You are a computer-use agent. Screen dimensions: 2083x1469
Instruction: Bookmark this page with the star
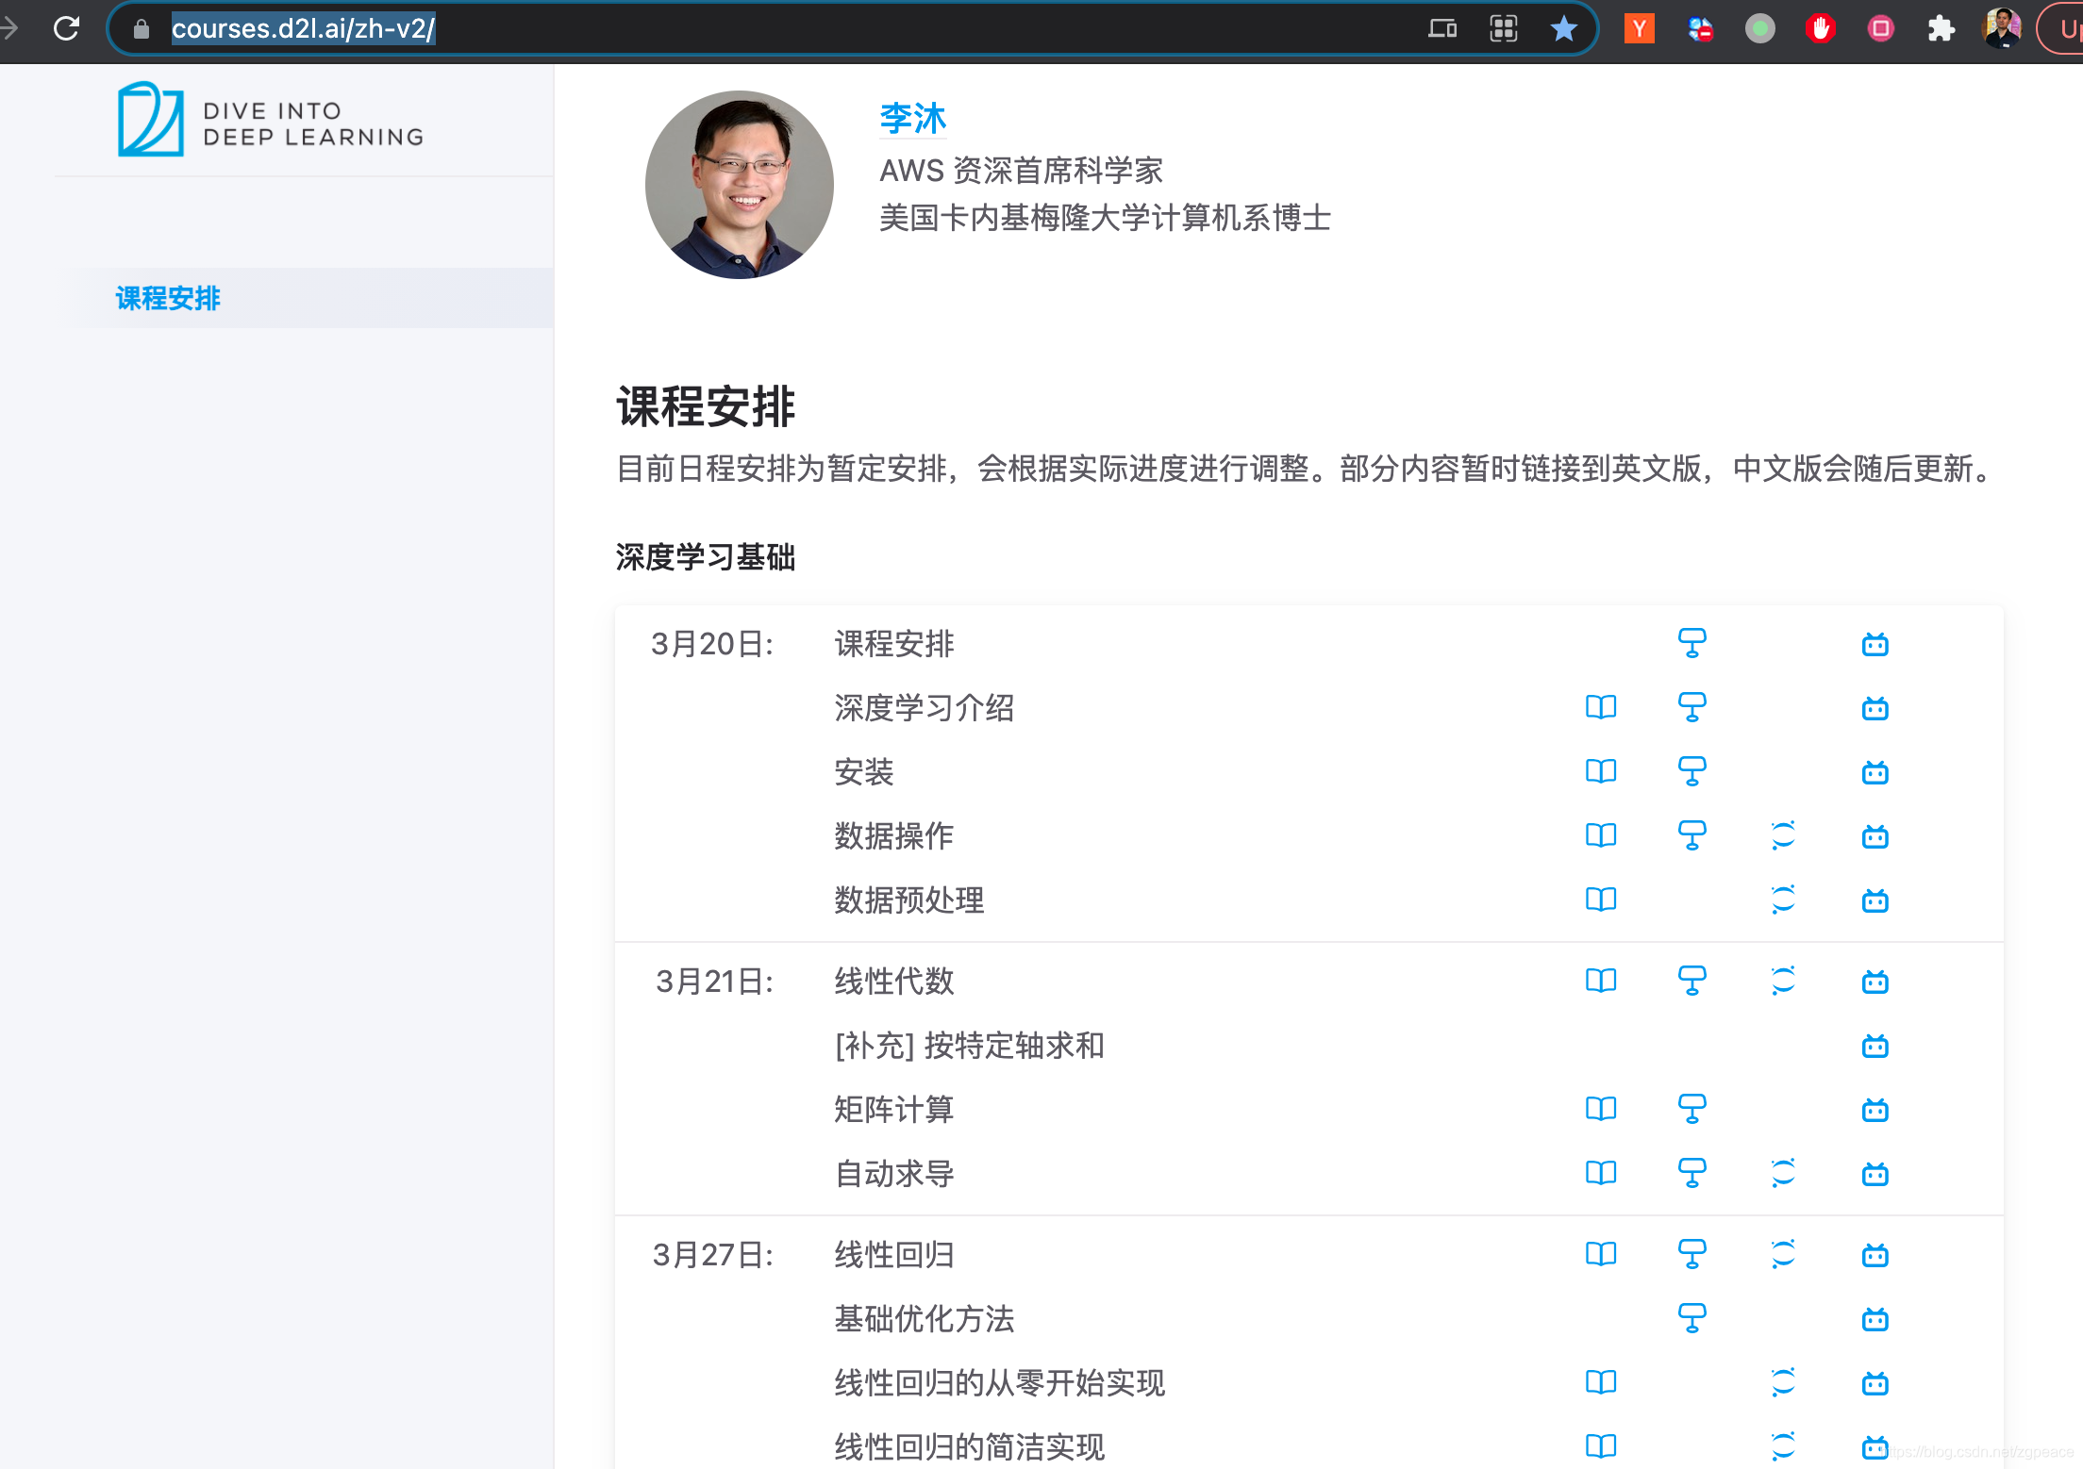pyautogui.click(x=1564, y=28)
